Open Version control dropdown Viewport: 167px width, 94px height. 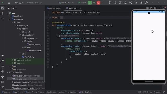click(34, 3)
